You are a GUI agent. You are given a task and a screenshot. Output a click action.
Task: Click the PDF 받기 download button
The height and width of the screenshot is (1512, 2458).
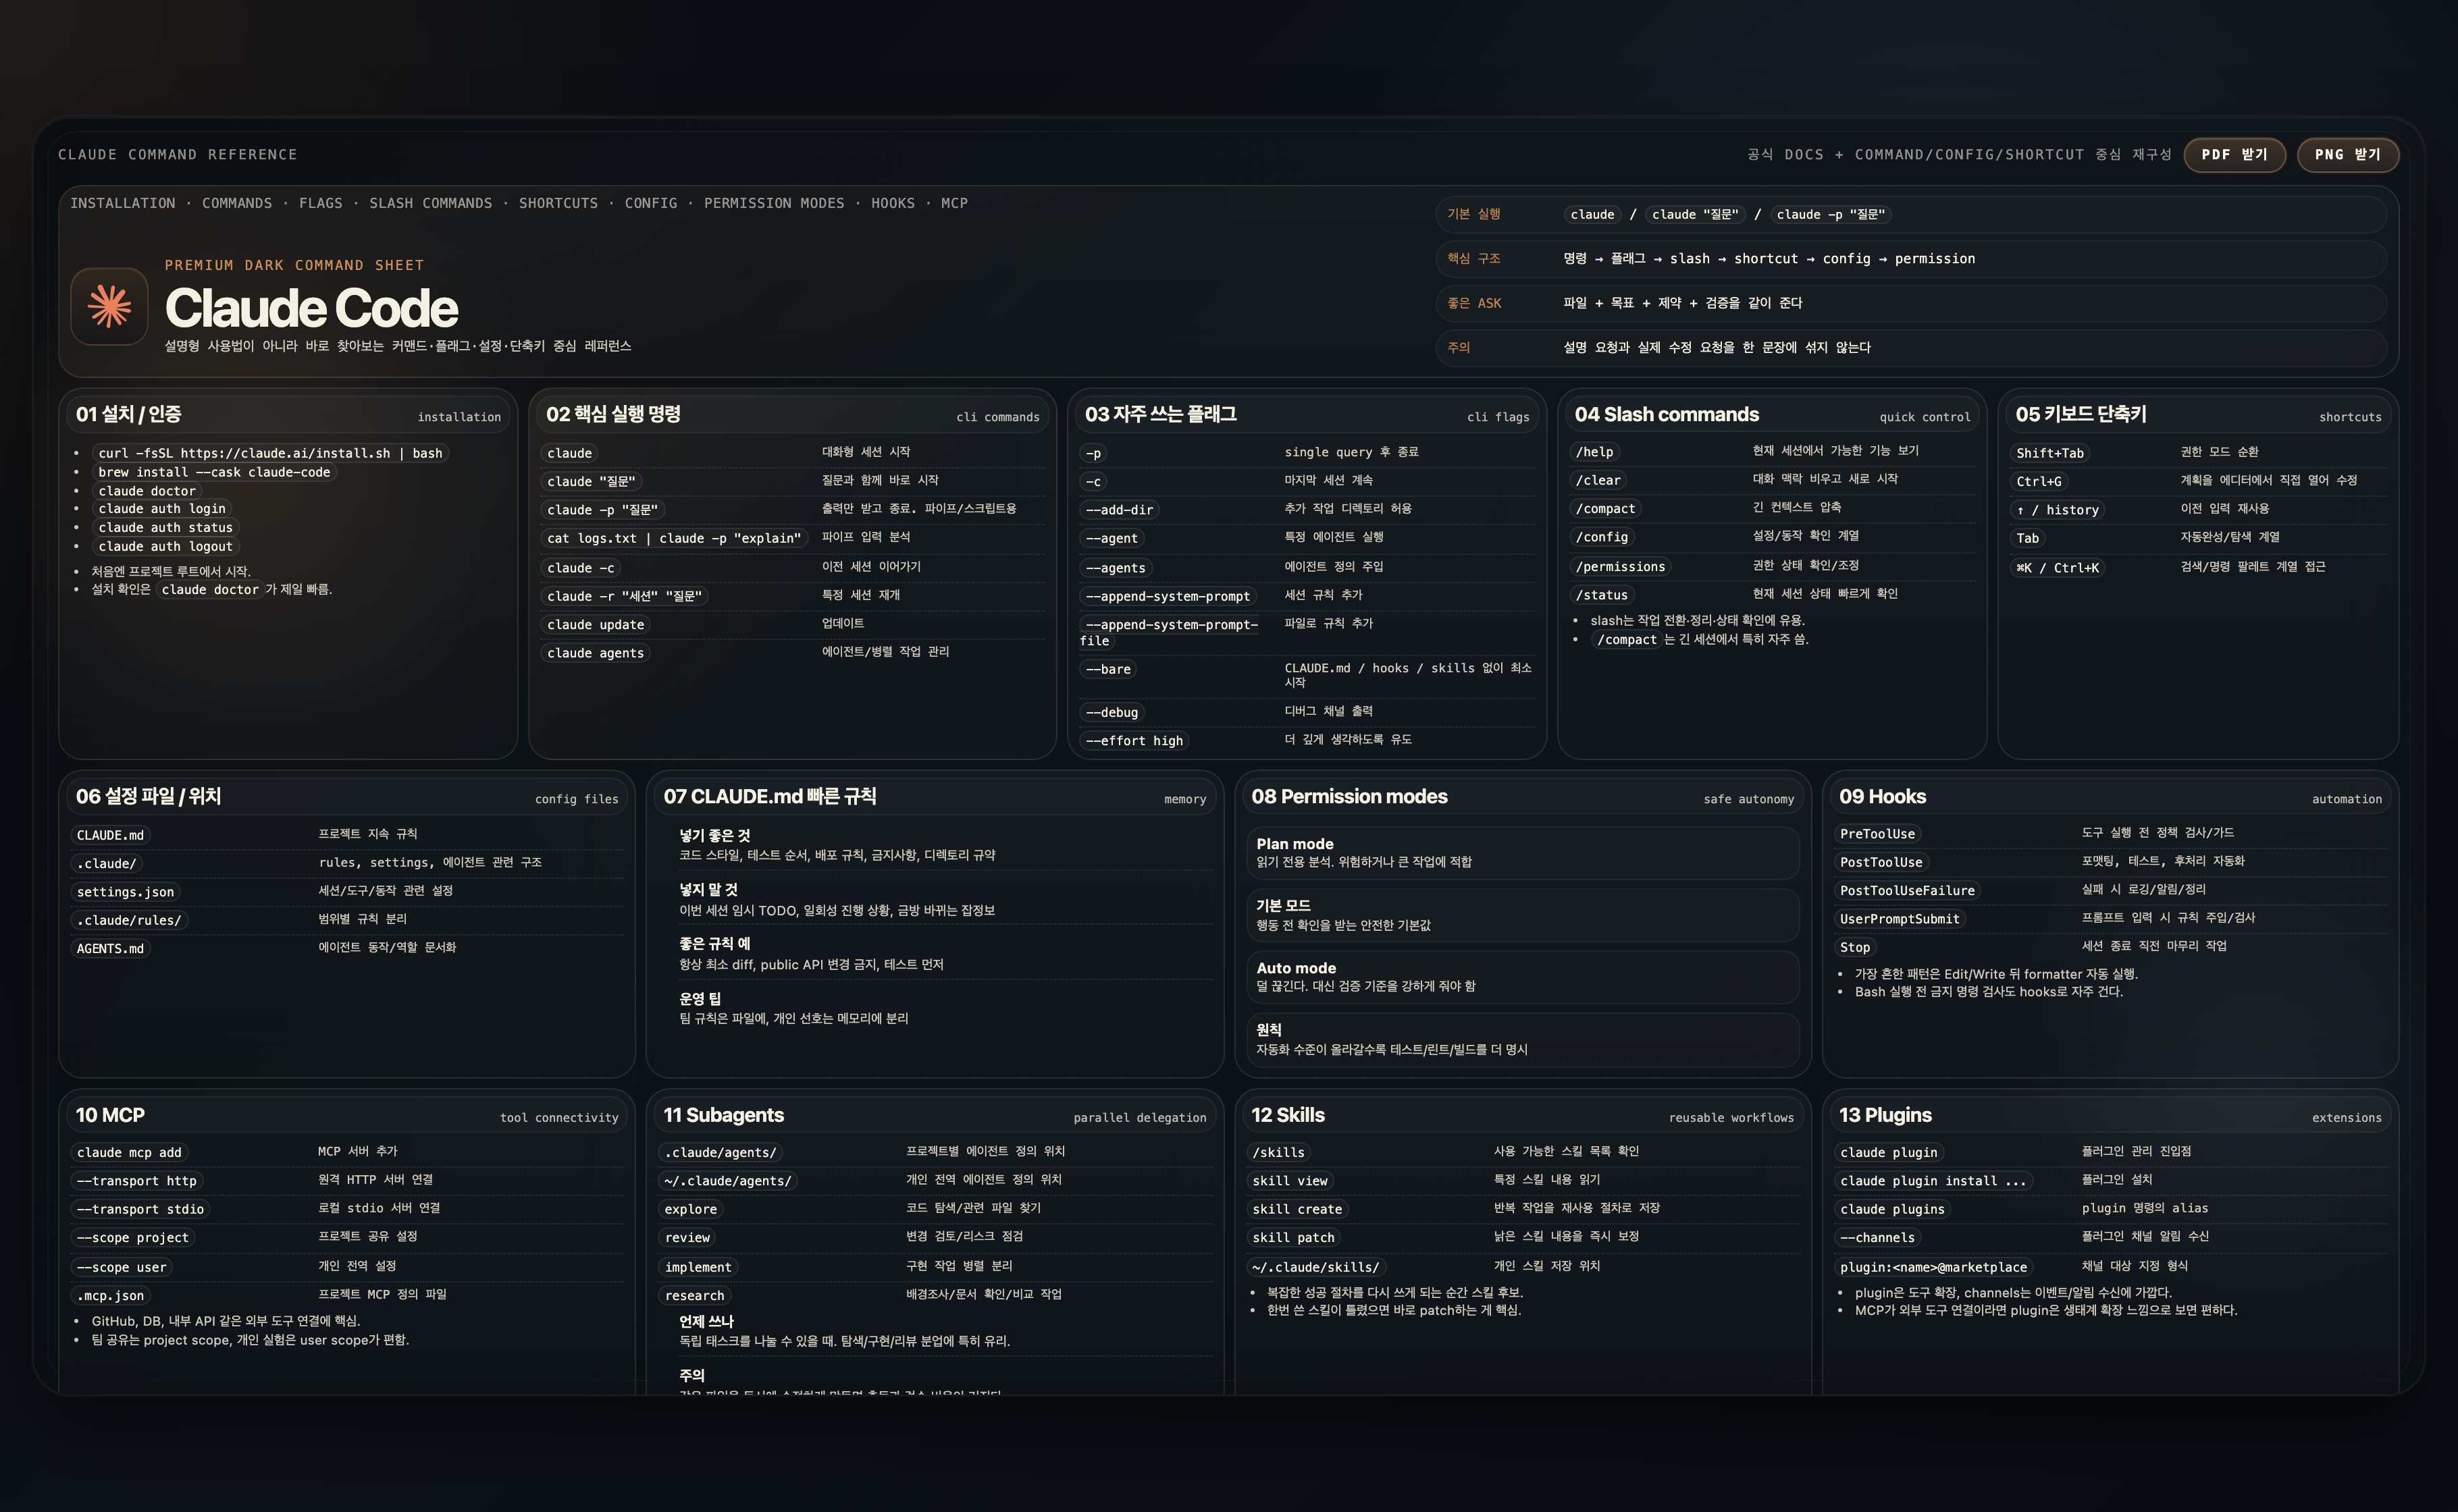pyautogui.click(x=2234, y=154)
